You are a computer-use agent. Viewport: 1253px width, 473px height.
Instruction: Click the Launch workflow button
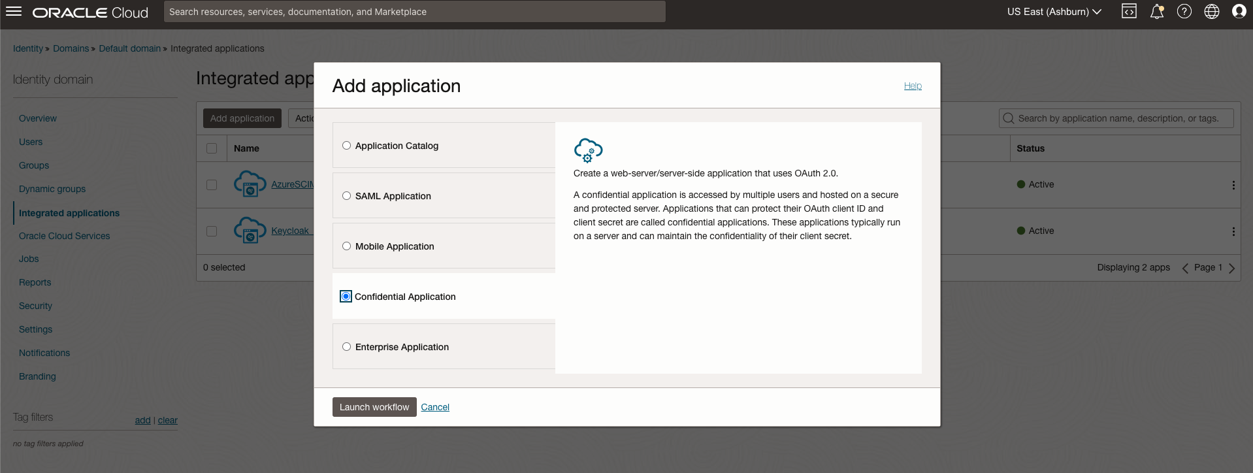[x=374, y=407]
